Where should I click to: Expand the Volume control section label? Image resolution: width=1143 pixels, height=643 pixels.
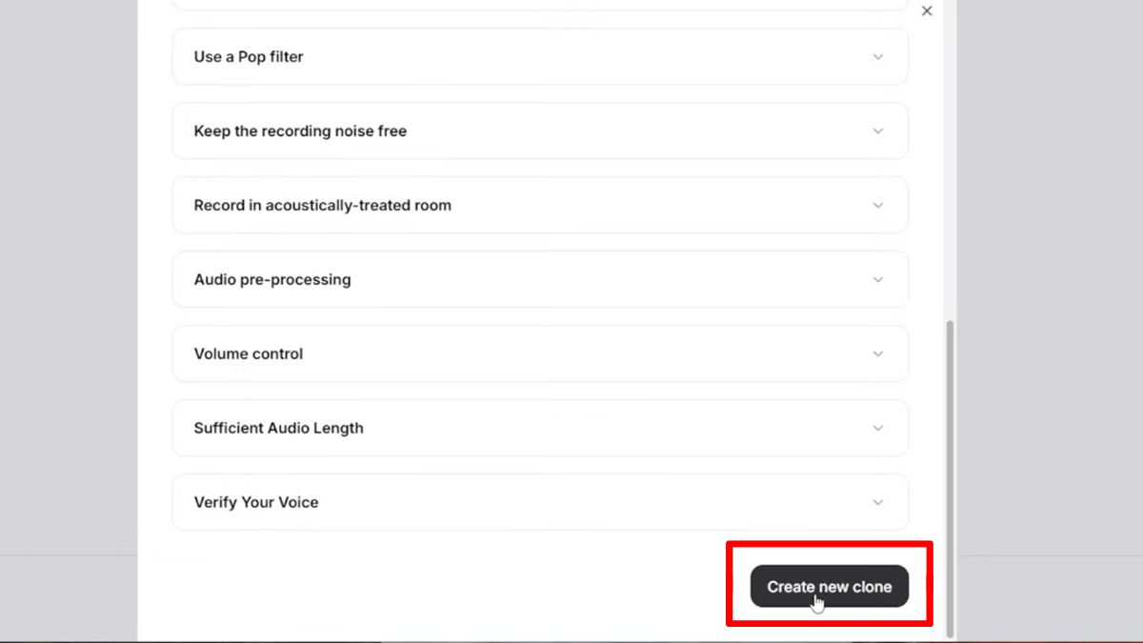point(249,354)
